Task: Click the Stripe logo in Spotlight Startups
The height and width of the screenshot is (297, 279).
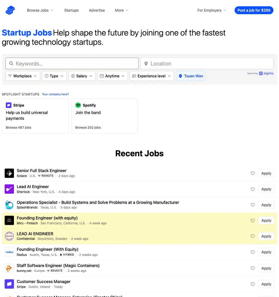Action: click(x=9, y=105)
